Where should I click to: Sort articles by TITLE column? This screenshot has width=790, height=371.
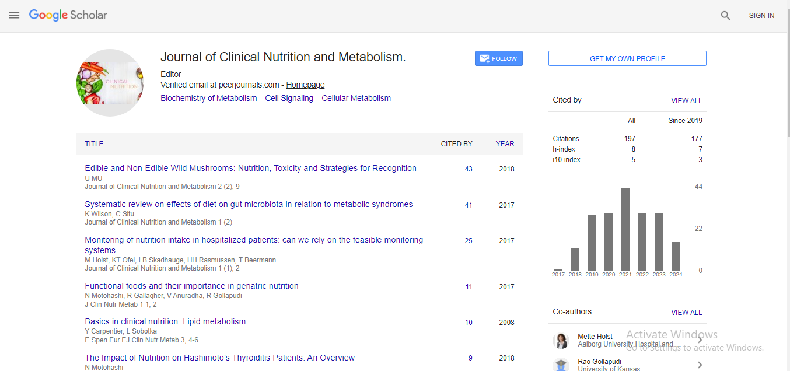(x=94, y=144)
